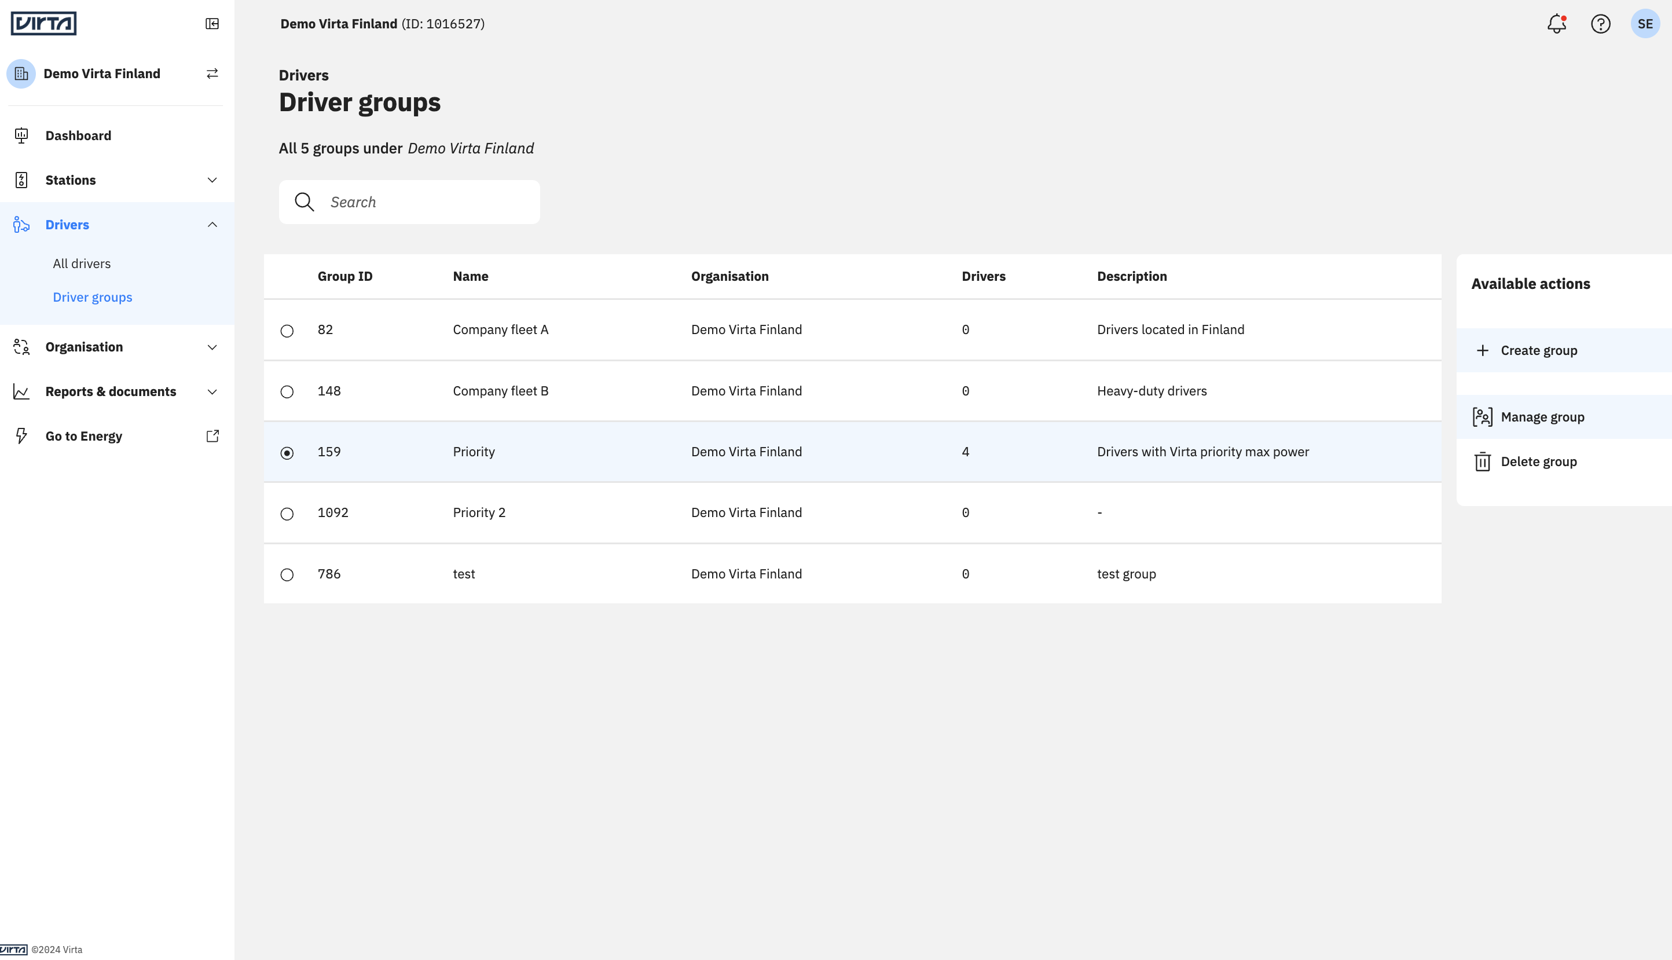The image size is (1672, 960).
Task: Click the 'test group' description cell
Action: (x=1126, y=574)
